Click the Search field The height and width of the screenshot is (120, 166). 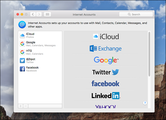click(136, 14)
